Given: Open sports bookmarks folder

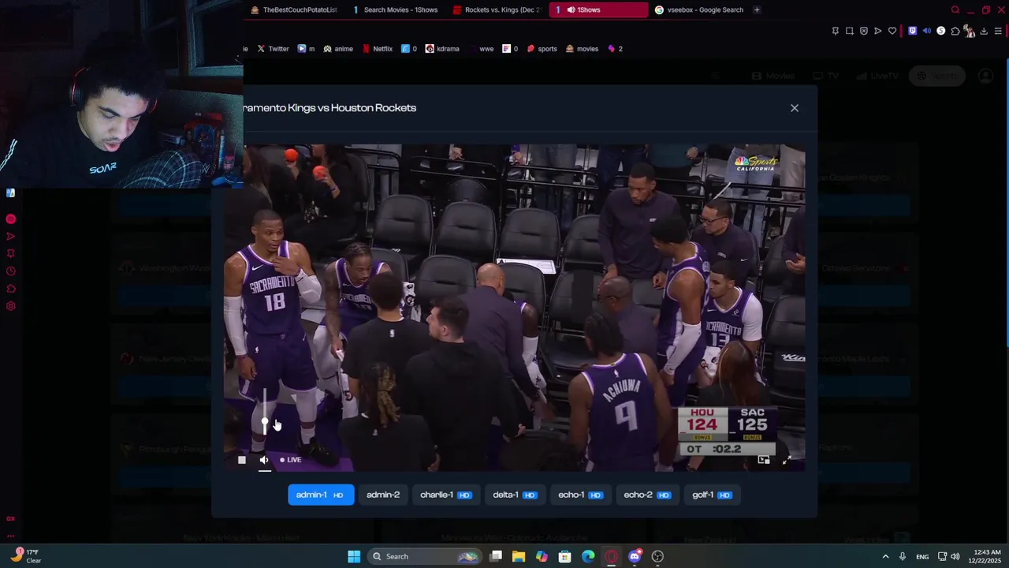Looking at the screenshot, I should point(542,49).
